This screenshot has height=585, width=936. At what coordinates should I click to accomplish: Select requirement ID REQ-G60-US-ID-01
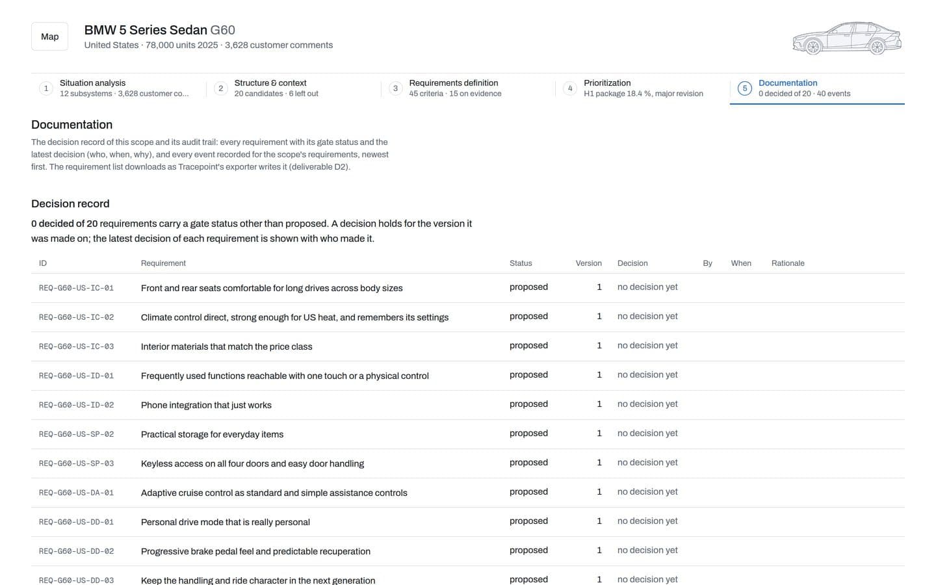pyautogui.click(x=76, y=376)
